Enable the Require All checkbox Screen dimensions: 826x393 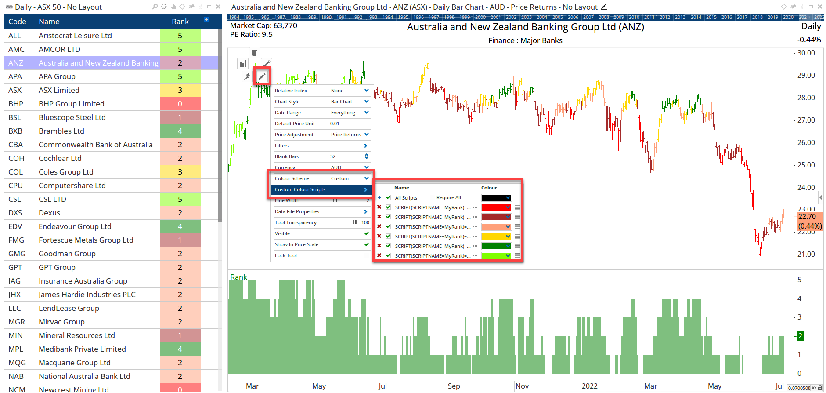433,197
